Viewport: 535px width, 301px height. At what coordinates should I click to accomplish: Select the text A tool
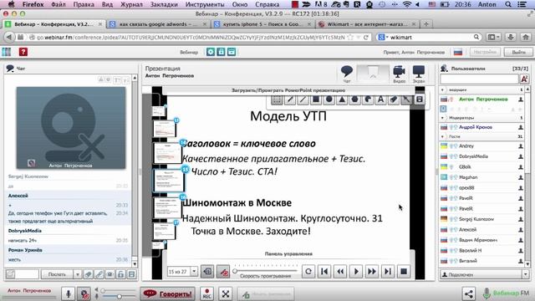pyautogui.click(x=380, y=99)
